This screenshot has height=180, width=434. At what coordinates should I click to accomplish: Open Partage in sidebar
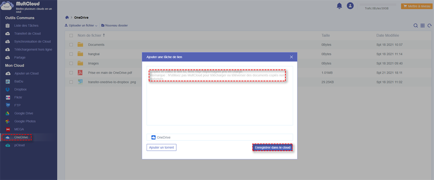[20, 58]
